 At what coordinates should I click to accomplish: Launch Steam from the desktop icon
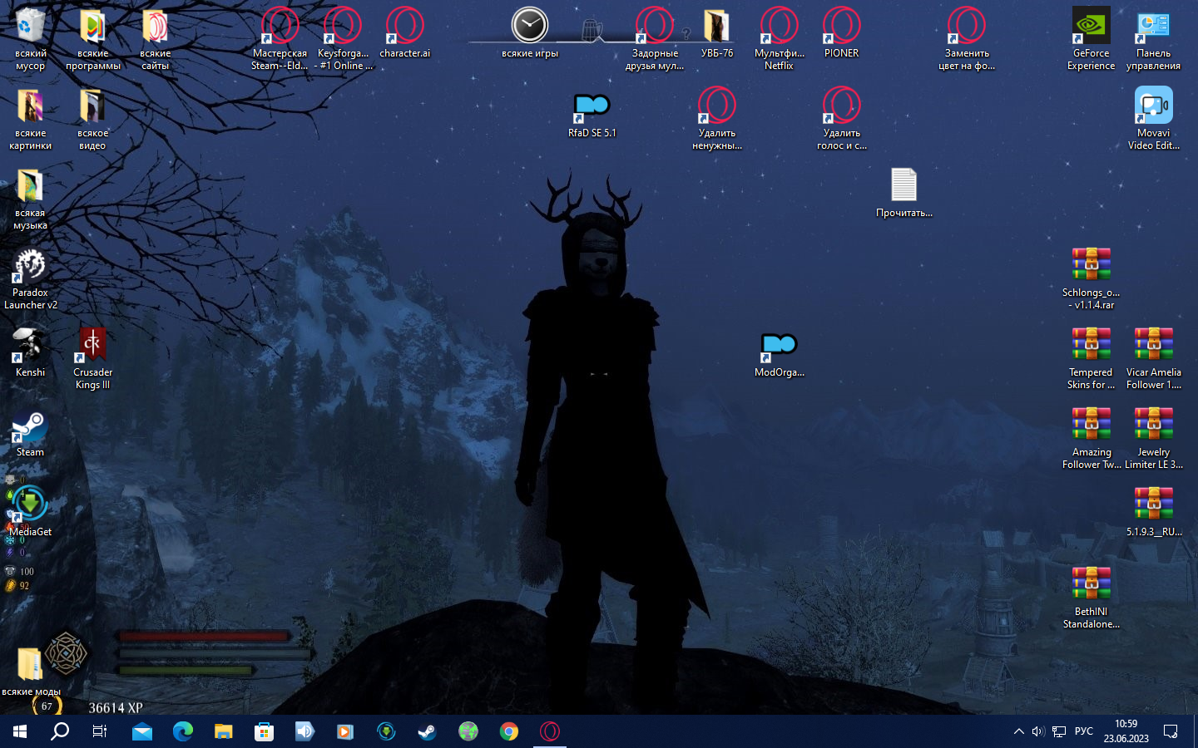(30, 432)
